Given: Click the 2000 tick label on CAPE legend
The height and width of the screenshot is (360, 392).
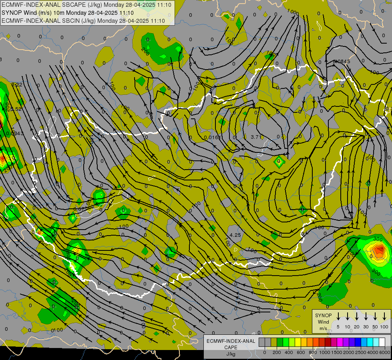Looking at the screenshot, I should click(349, 352).
